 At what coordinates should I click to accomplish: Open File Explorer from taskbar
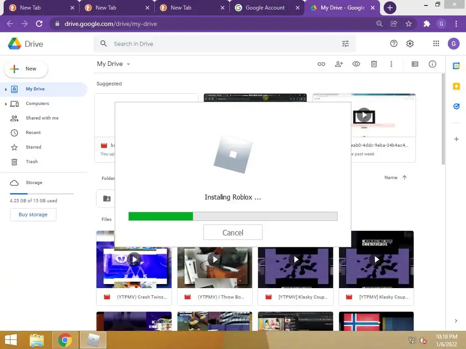click(37, 340)
